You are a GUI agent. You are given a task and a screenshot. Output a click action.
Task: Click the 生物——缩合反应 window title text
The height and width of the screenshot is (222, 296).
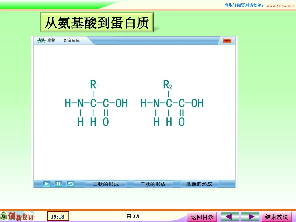pyautogui.click(x=64, y=40)
